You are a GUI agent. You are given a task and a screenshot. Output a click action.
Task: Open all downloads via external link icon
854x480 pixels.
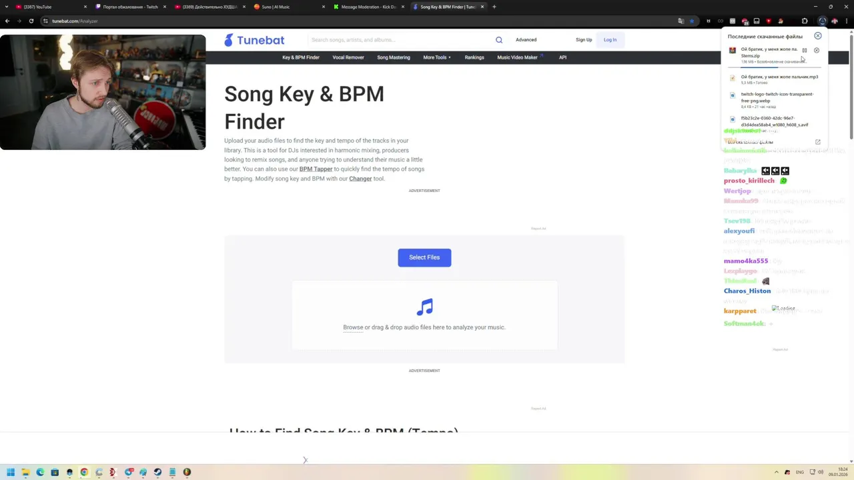(817, 142)
